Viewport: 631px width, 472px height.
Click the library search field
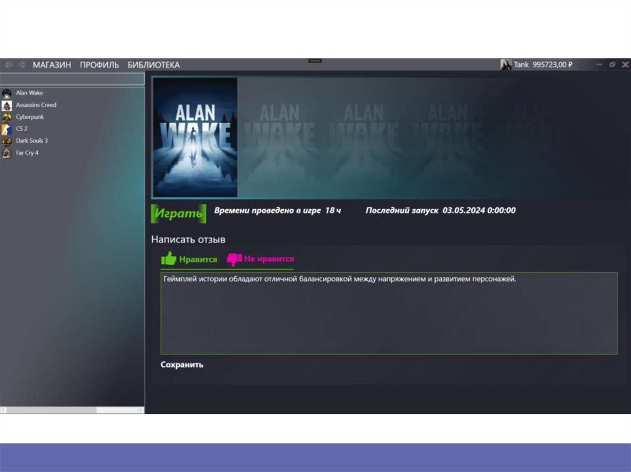[x=73, y=79]
